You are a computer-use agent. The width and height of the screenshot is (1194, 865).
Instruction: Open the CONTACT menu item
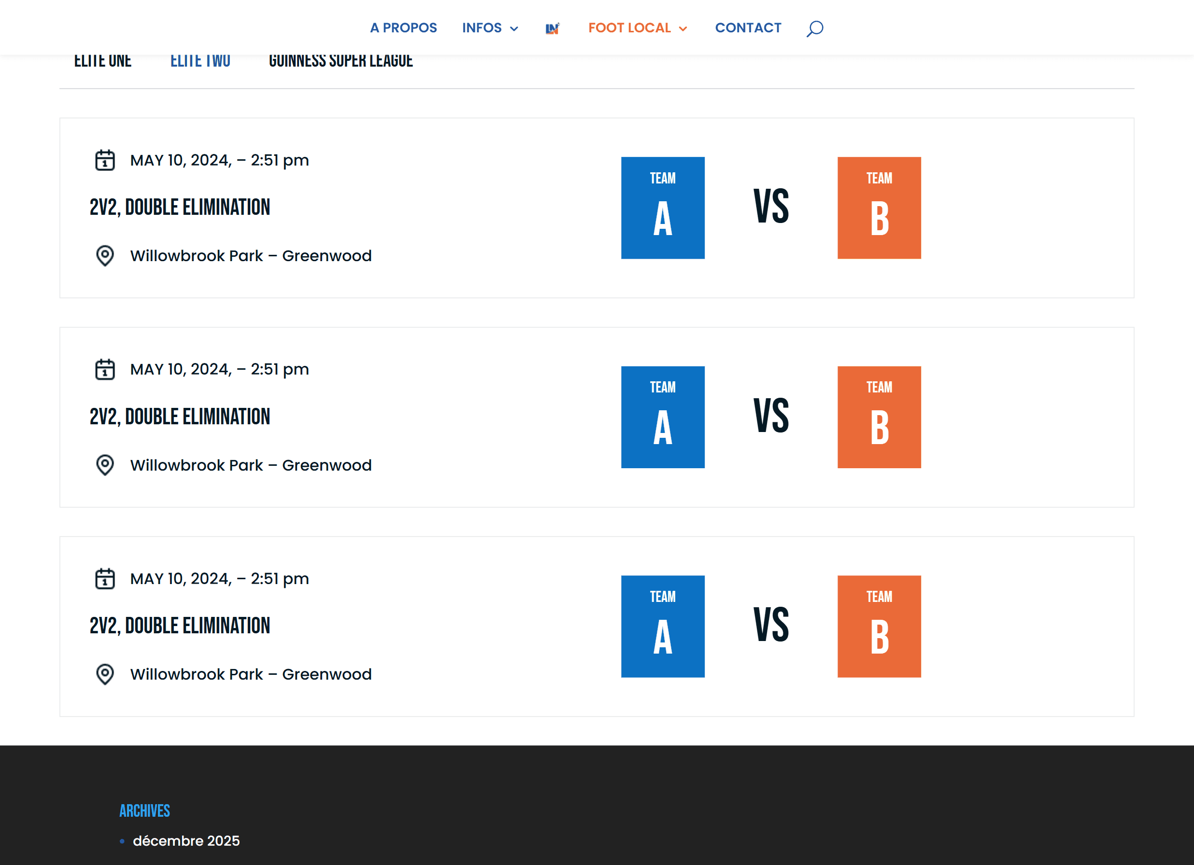click(x=748, y=28)
